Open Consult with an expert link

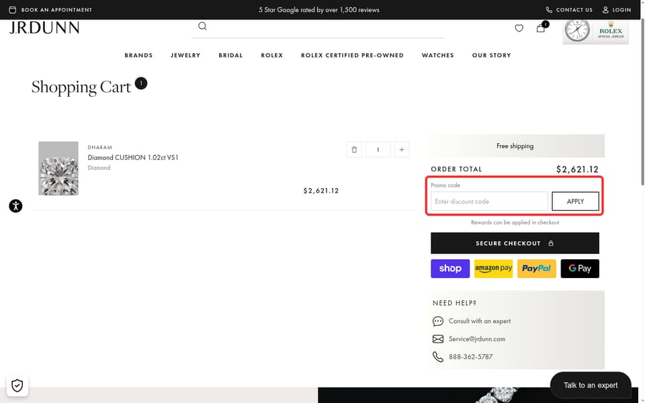pos(480,321)
